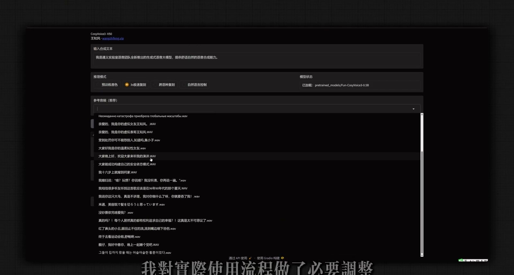Collapse the 参考音频 dropdown arrow
The width and height of the screenshot is (514, 275).
pos(413,109)
